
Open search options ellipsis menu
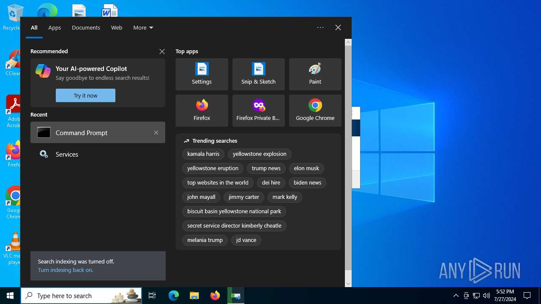click(x=320, y=27)
